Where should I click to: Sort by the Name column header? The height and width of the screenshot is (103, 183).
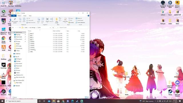pyautogui.click(x=29, y=31)
